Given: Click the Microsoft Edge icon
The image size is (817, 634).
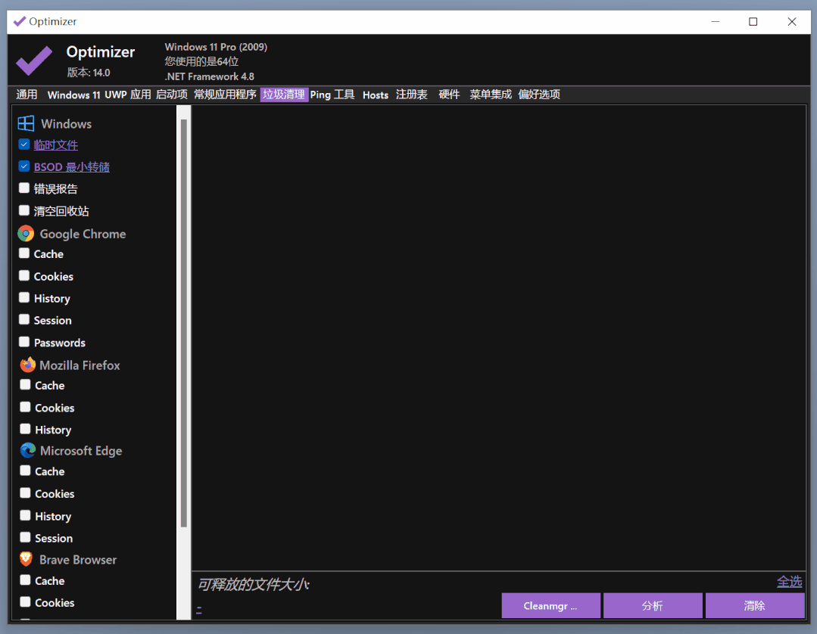Looking at the screenshot, I should [x=27, y=450].
